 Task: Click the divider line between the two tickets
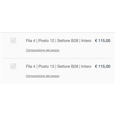point(57,58)
